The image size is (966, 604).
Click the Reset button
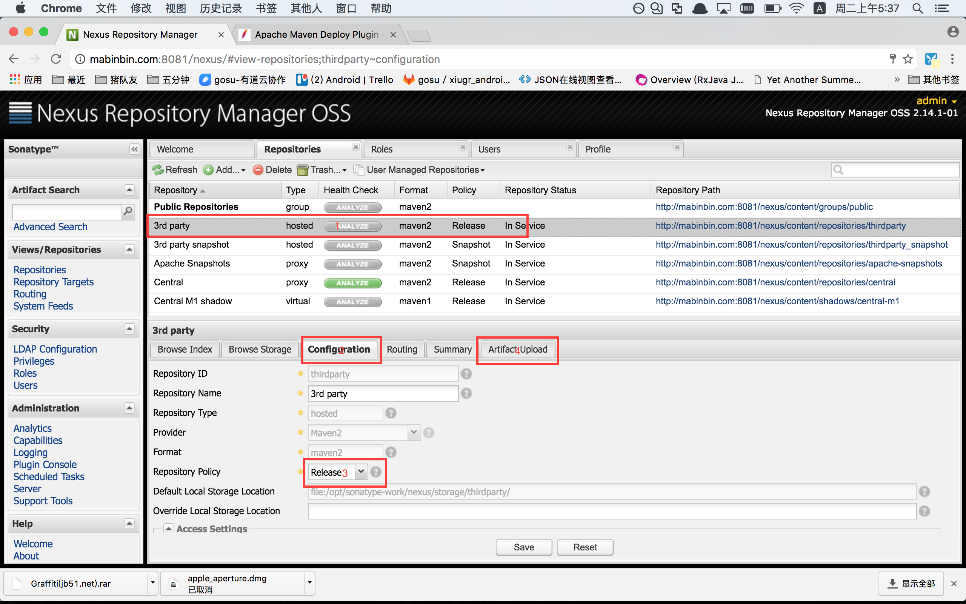click(x=585, y=547)
